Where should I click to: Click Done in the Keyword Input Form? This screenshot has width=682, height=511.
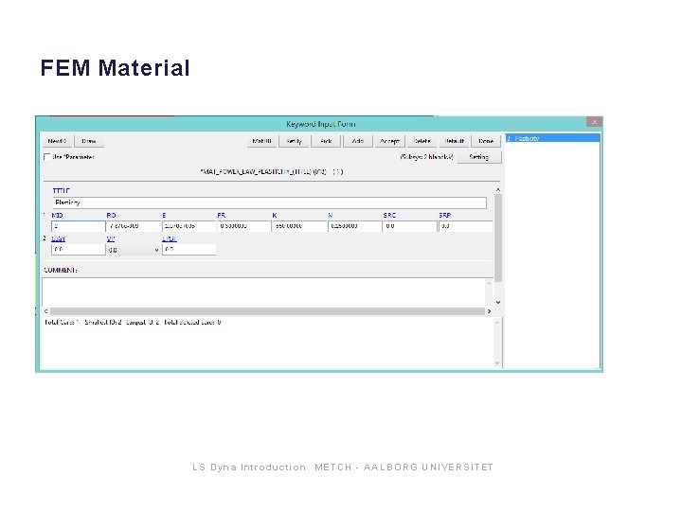tap(486, 141)
